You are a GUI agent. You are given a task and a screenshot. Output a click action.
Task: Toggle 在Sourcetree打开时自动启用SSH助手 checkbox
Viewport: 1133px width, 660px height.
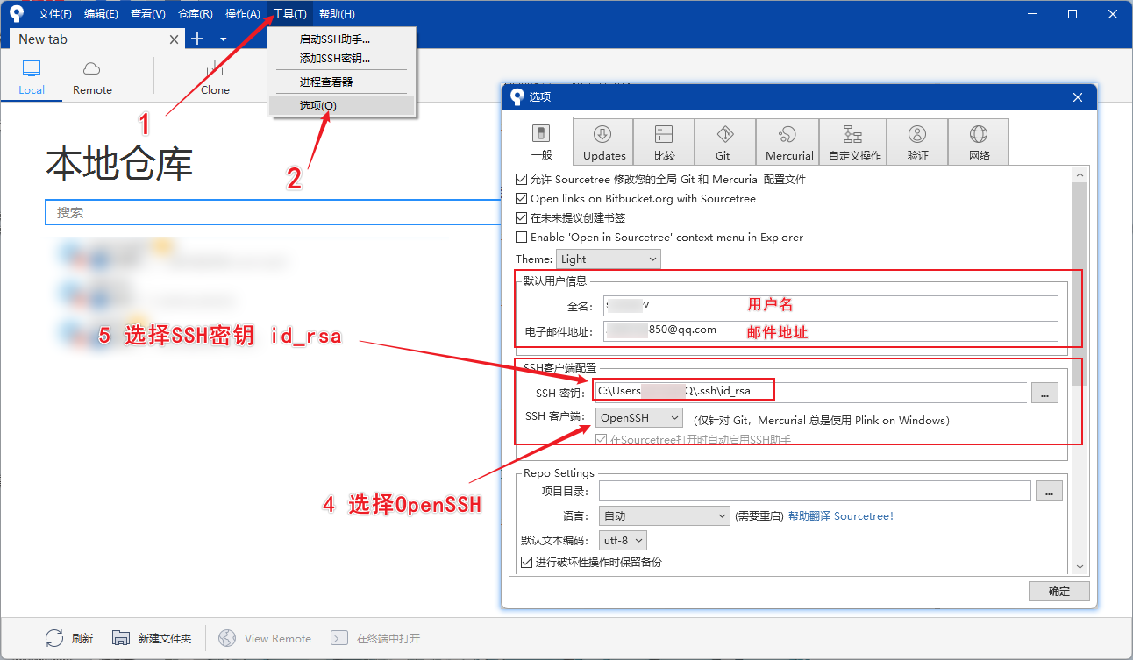click(x=601, y=439)
